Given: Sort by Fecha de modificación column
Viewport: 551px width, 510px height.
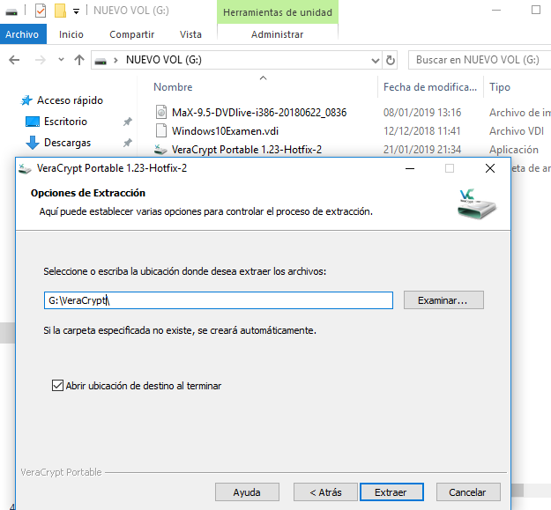Looking at the screenshot, I should tap(430, 87).
